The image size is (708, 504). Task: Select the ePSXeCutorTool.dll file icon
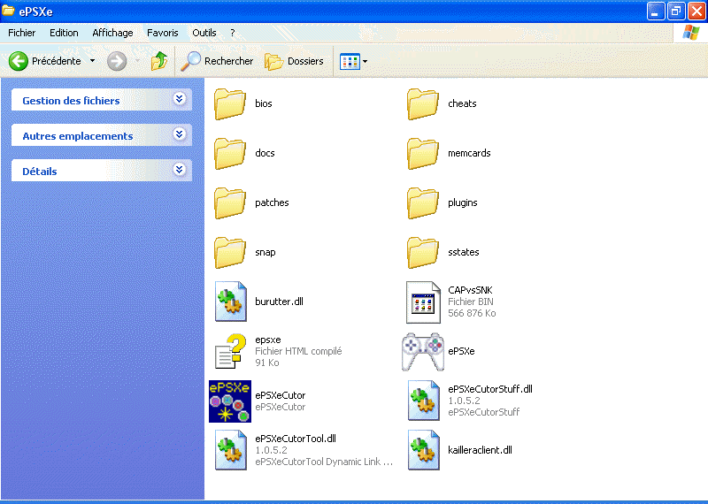(230, 450)
